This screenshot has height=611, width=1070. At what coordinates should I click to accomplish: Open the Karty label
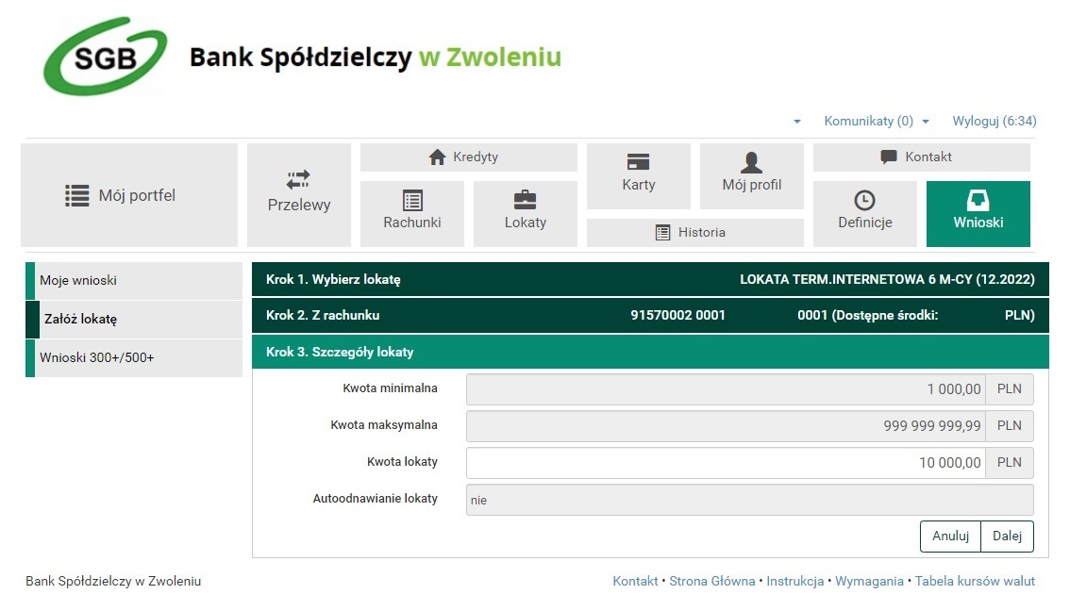coord(639,185)
